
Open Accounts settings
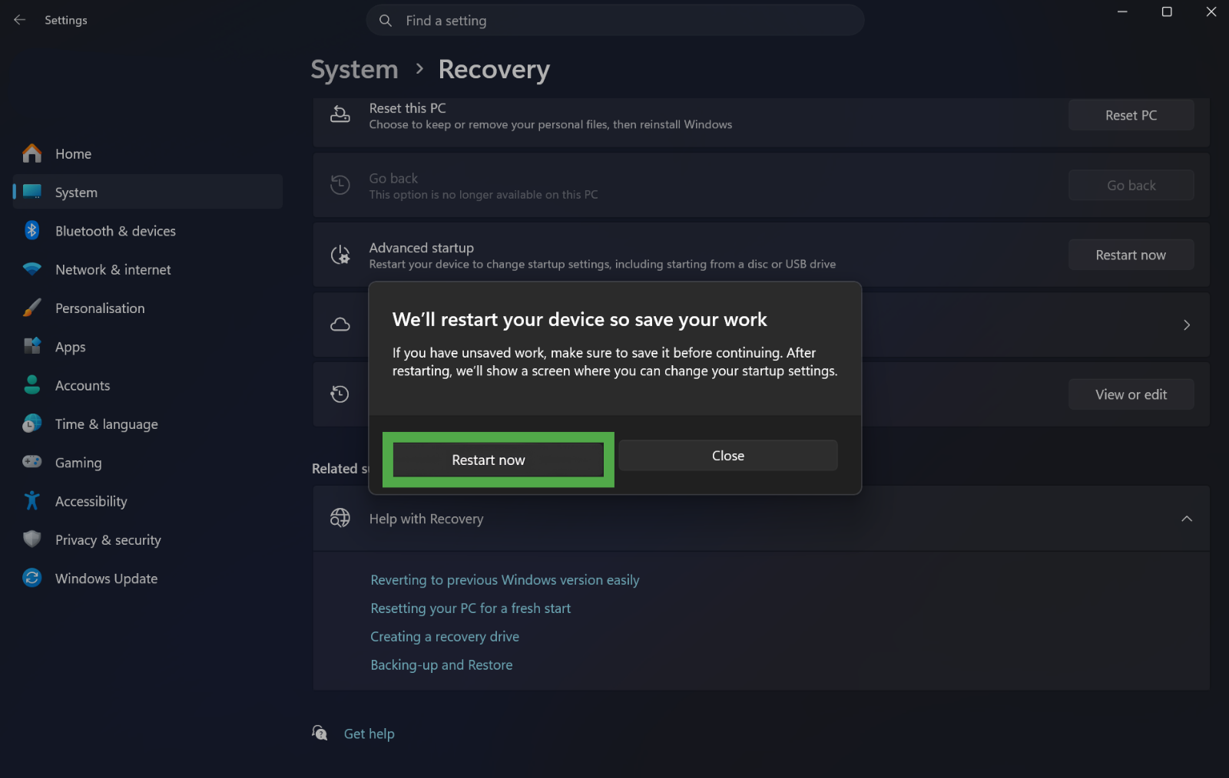tap(147, 385)
